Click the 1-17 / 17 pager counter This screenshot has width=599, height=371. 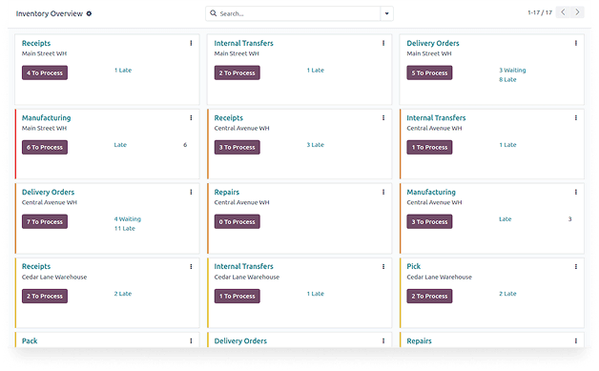coord(540,12)
